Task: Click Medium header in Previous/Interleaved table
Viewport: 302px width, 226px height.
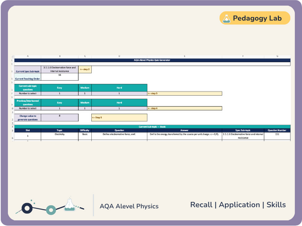Action: 85,102
